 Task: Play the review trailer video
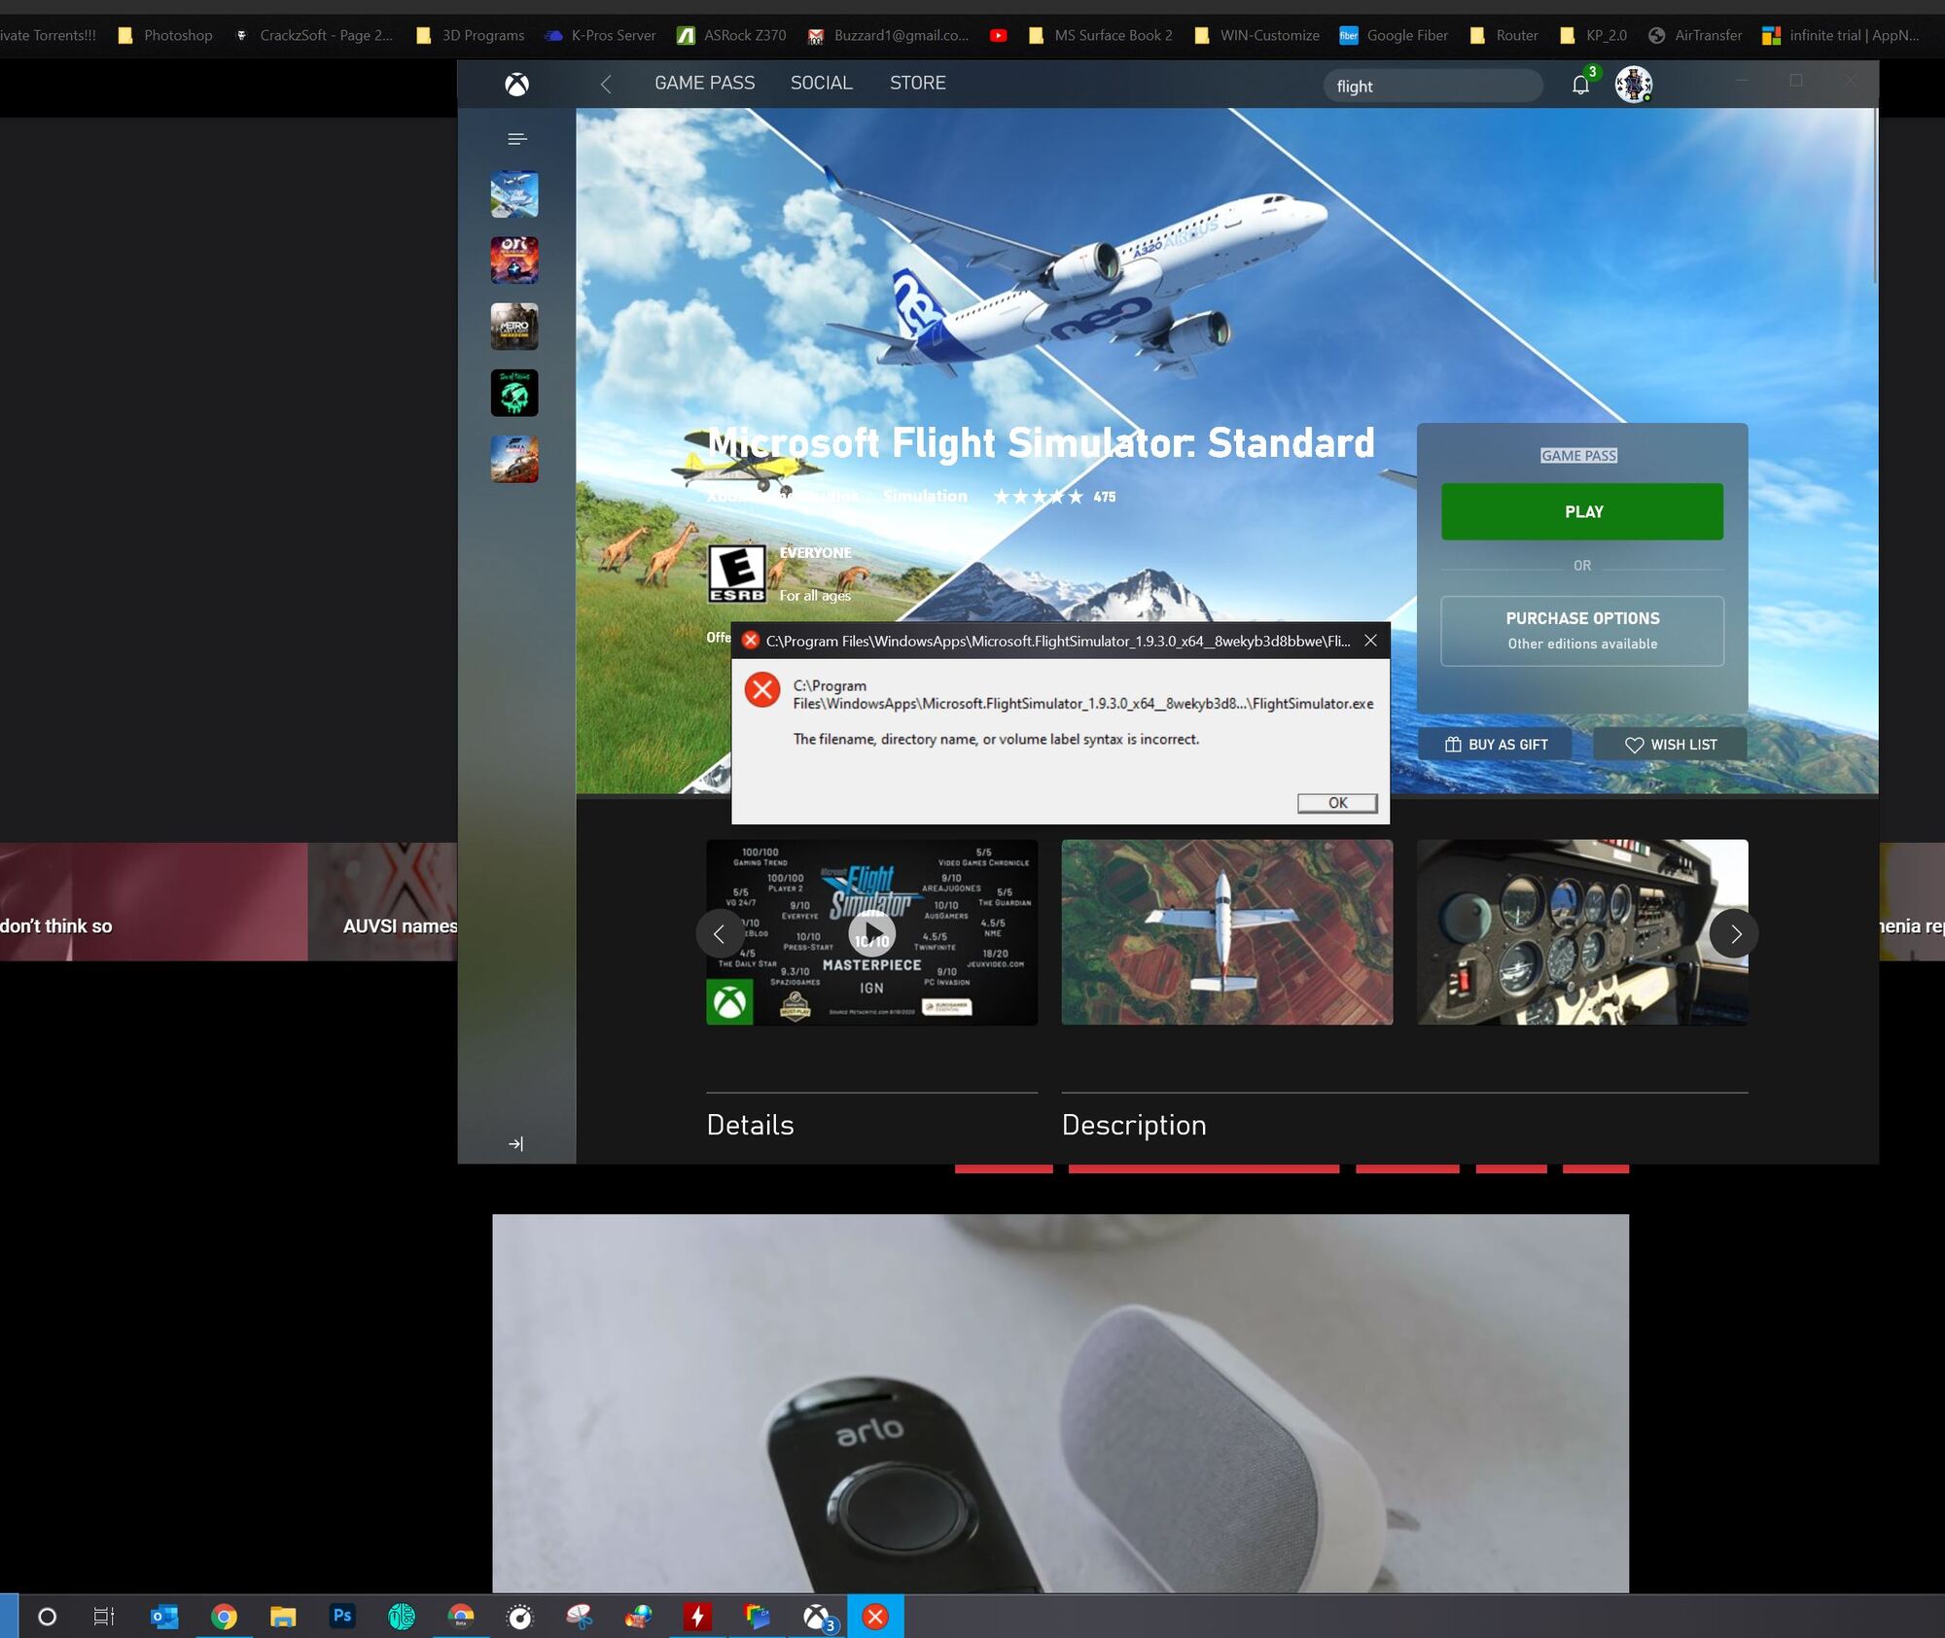click(x=871, y=933)
